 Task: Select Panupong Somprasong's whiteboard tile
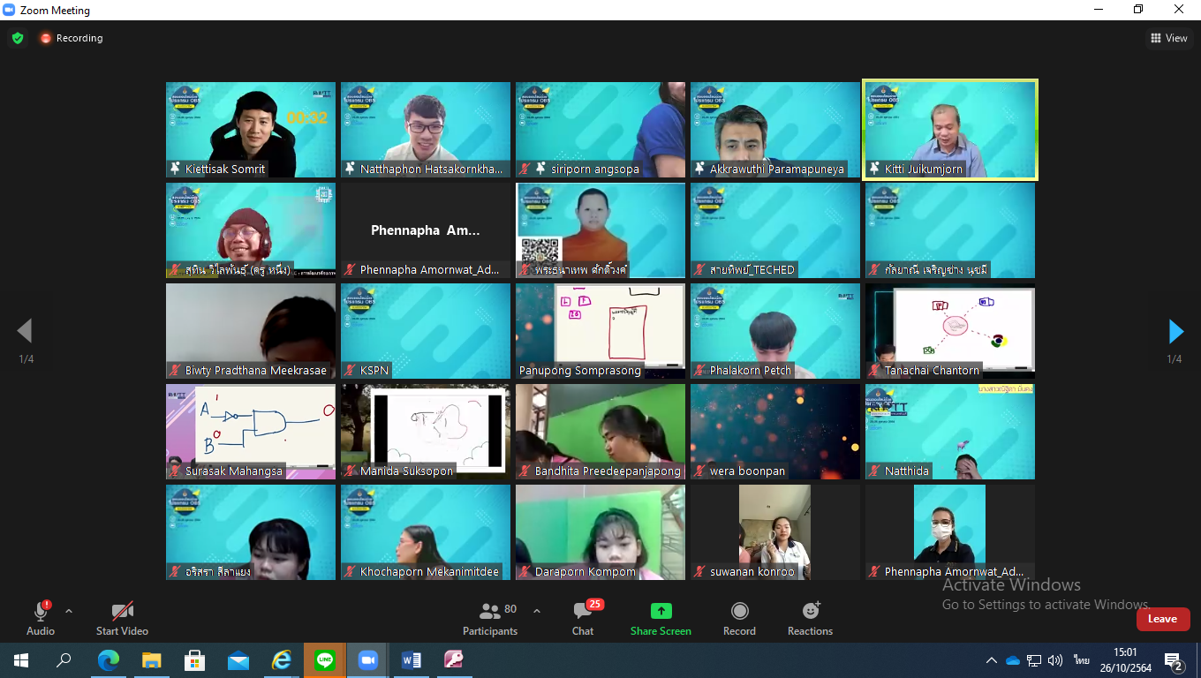[600, 331]
